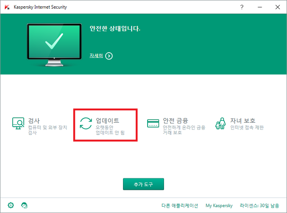Open the My Kaspersky link
The image size is (287, 213).
tap(219, 206)
